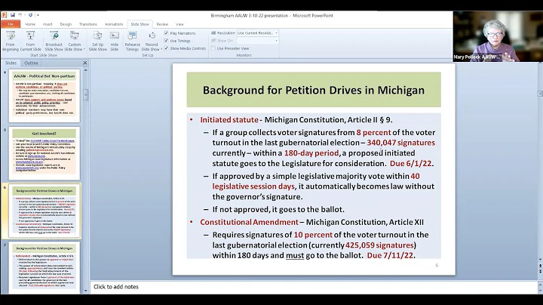Open Broadcast Slide Show
This screenshot has height=305, width=543.
(54, 42)
